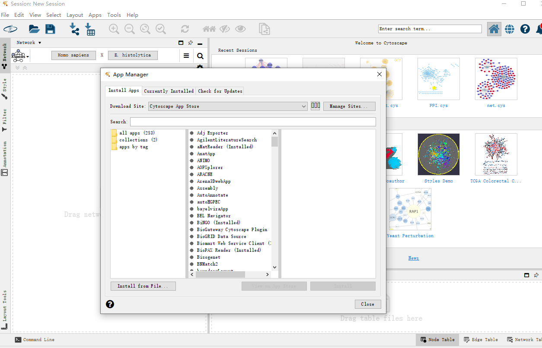Zoom to selected region checkmark magnifier icon
Screen dimensions: 542x348
pyautogui.click(x=161, y=29)
